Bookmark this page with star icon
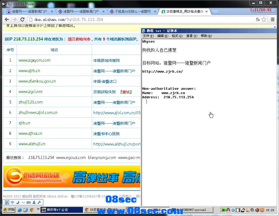This screenshot has height=216, width=279. (264, 19)
